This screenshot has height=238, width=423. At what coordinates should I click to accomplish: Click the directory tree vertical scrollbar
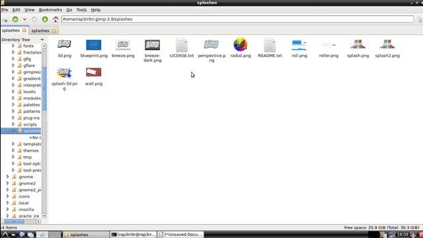point(44,89)
